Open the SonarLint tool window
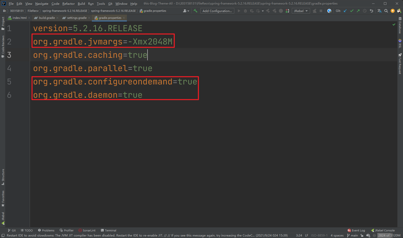This screenshot has width=403, height=238. 87,230
